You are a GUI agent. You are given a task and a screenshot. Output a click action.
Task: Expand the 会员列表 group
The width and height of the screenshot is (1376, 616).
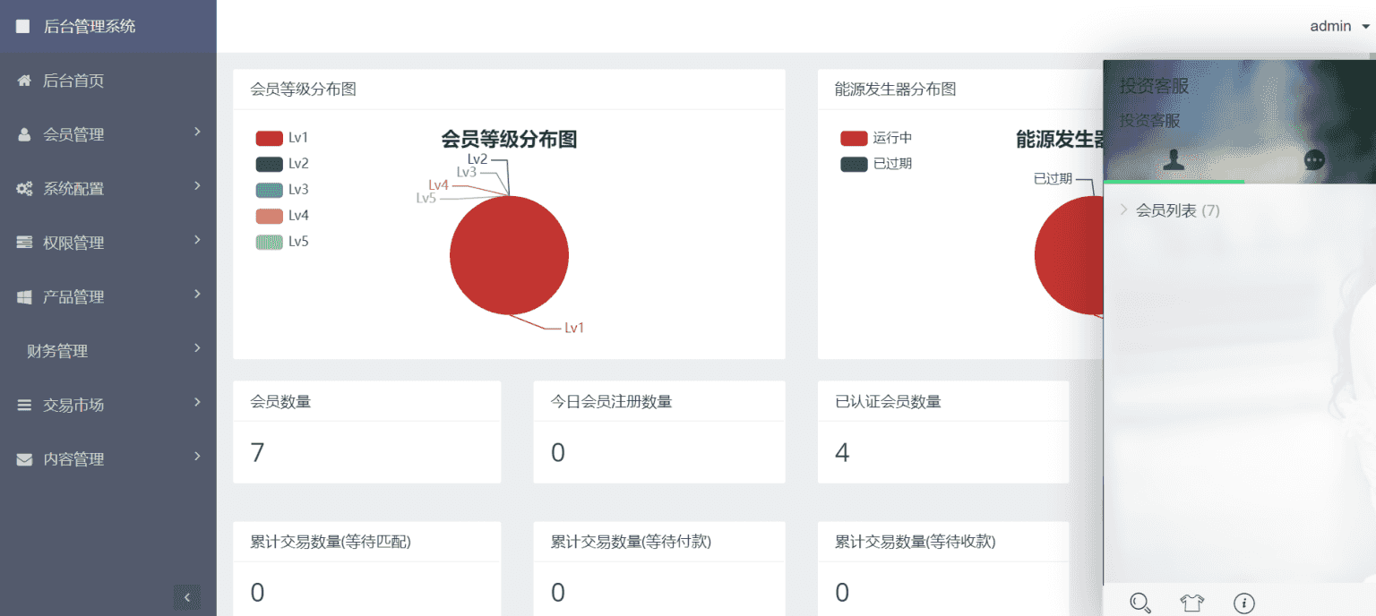(x=1169, y=210)
